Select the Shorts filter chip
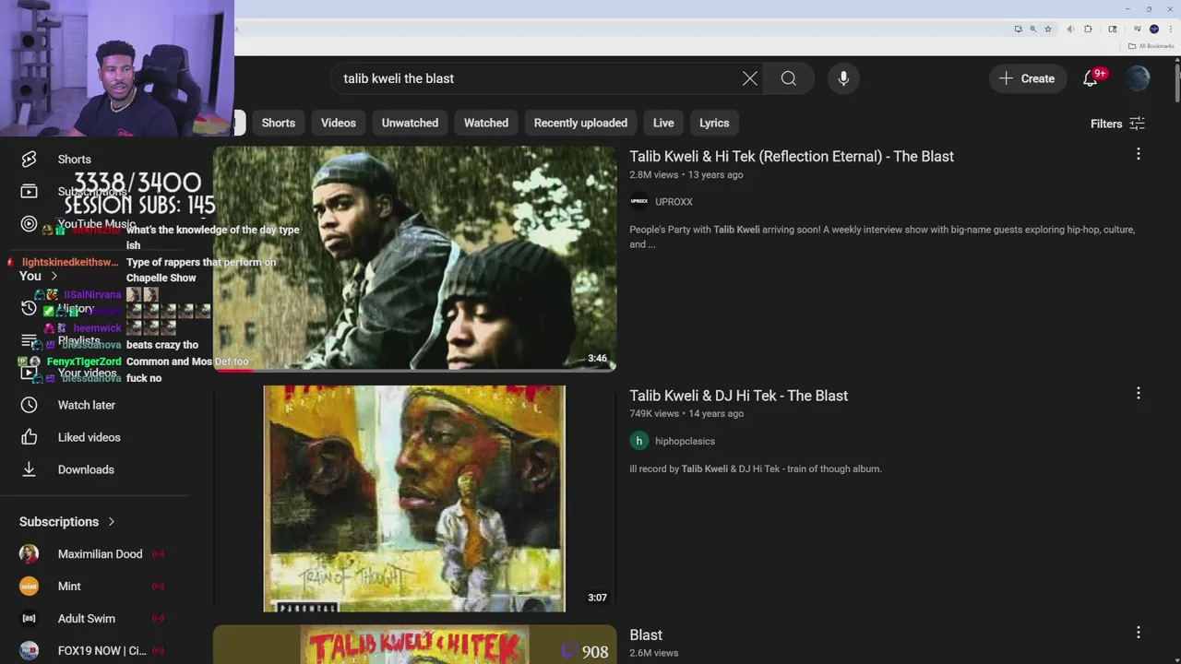 click(x=279, y=123)
